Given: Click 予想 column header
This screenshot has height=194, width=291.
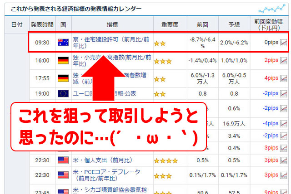Looking at the screenshot, I should pyautogui.click(x=234, y=24).
